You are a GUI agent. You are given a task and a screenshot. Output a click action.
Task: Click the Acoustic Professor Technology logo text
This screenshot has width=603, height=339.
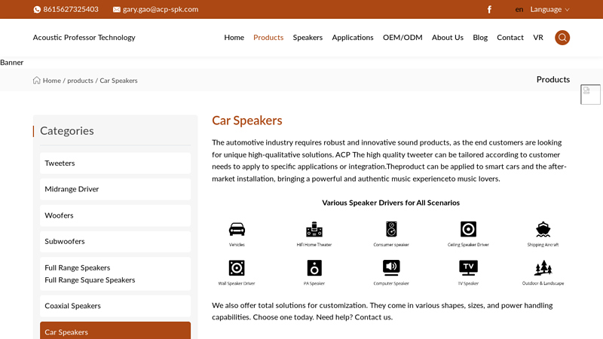[x=84, y=37]
